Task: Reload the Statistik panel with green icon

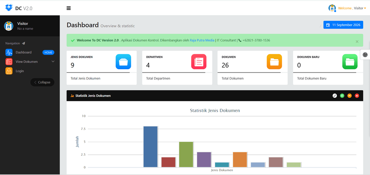Action: (342, 96)
